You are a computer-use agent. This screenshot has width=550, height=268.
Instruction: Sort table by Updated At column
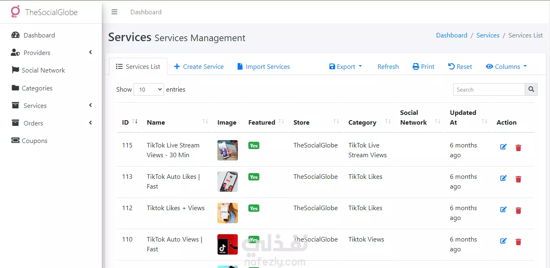click(468, 118)
